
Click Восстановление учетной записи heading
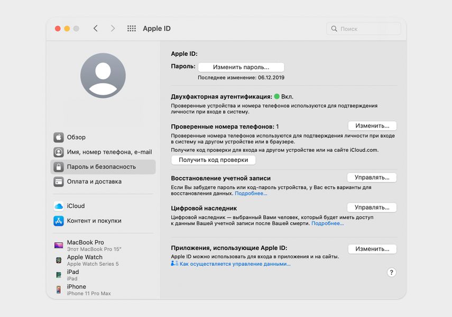click(221, 178)
